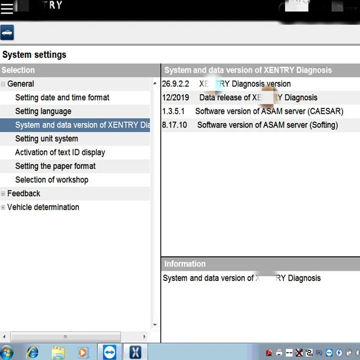Collapse the General tree node
360x360 pixels.
click(3, 84)
